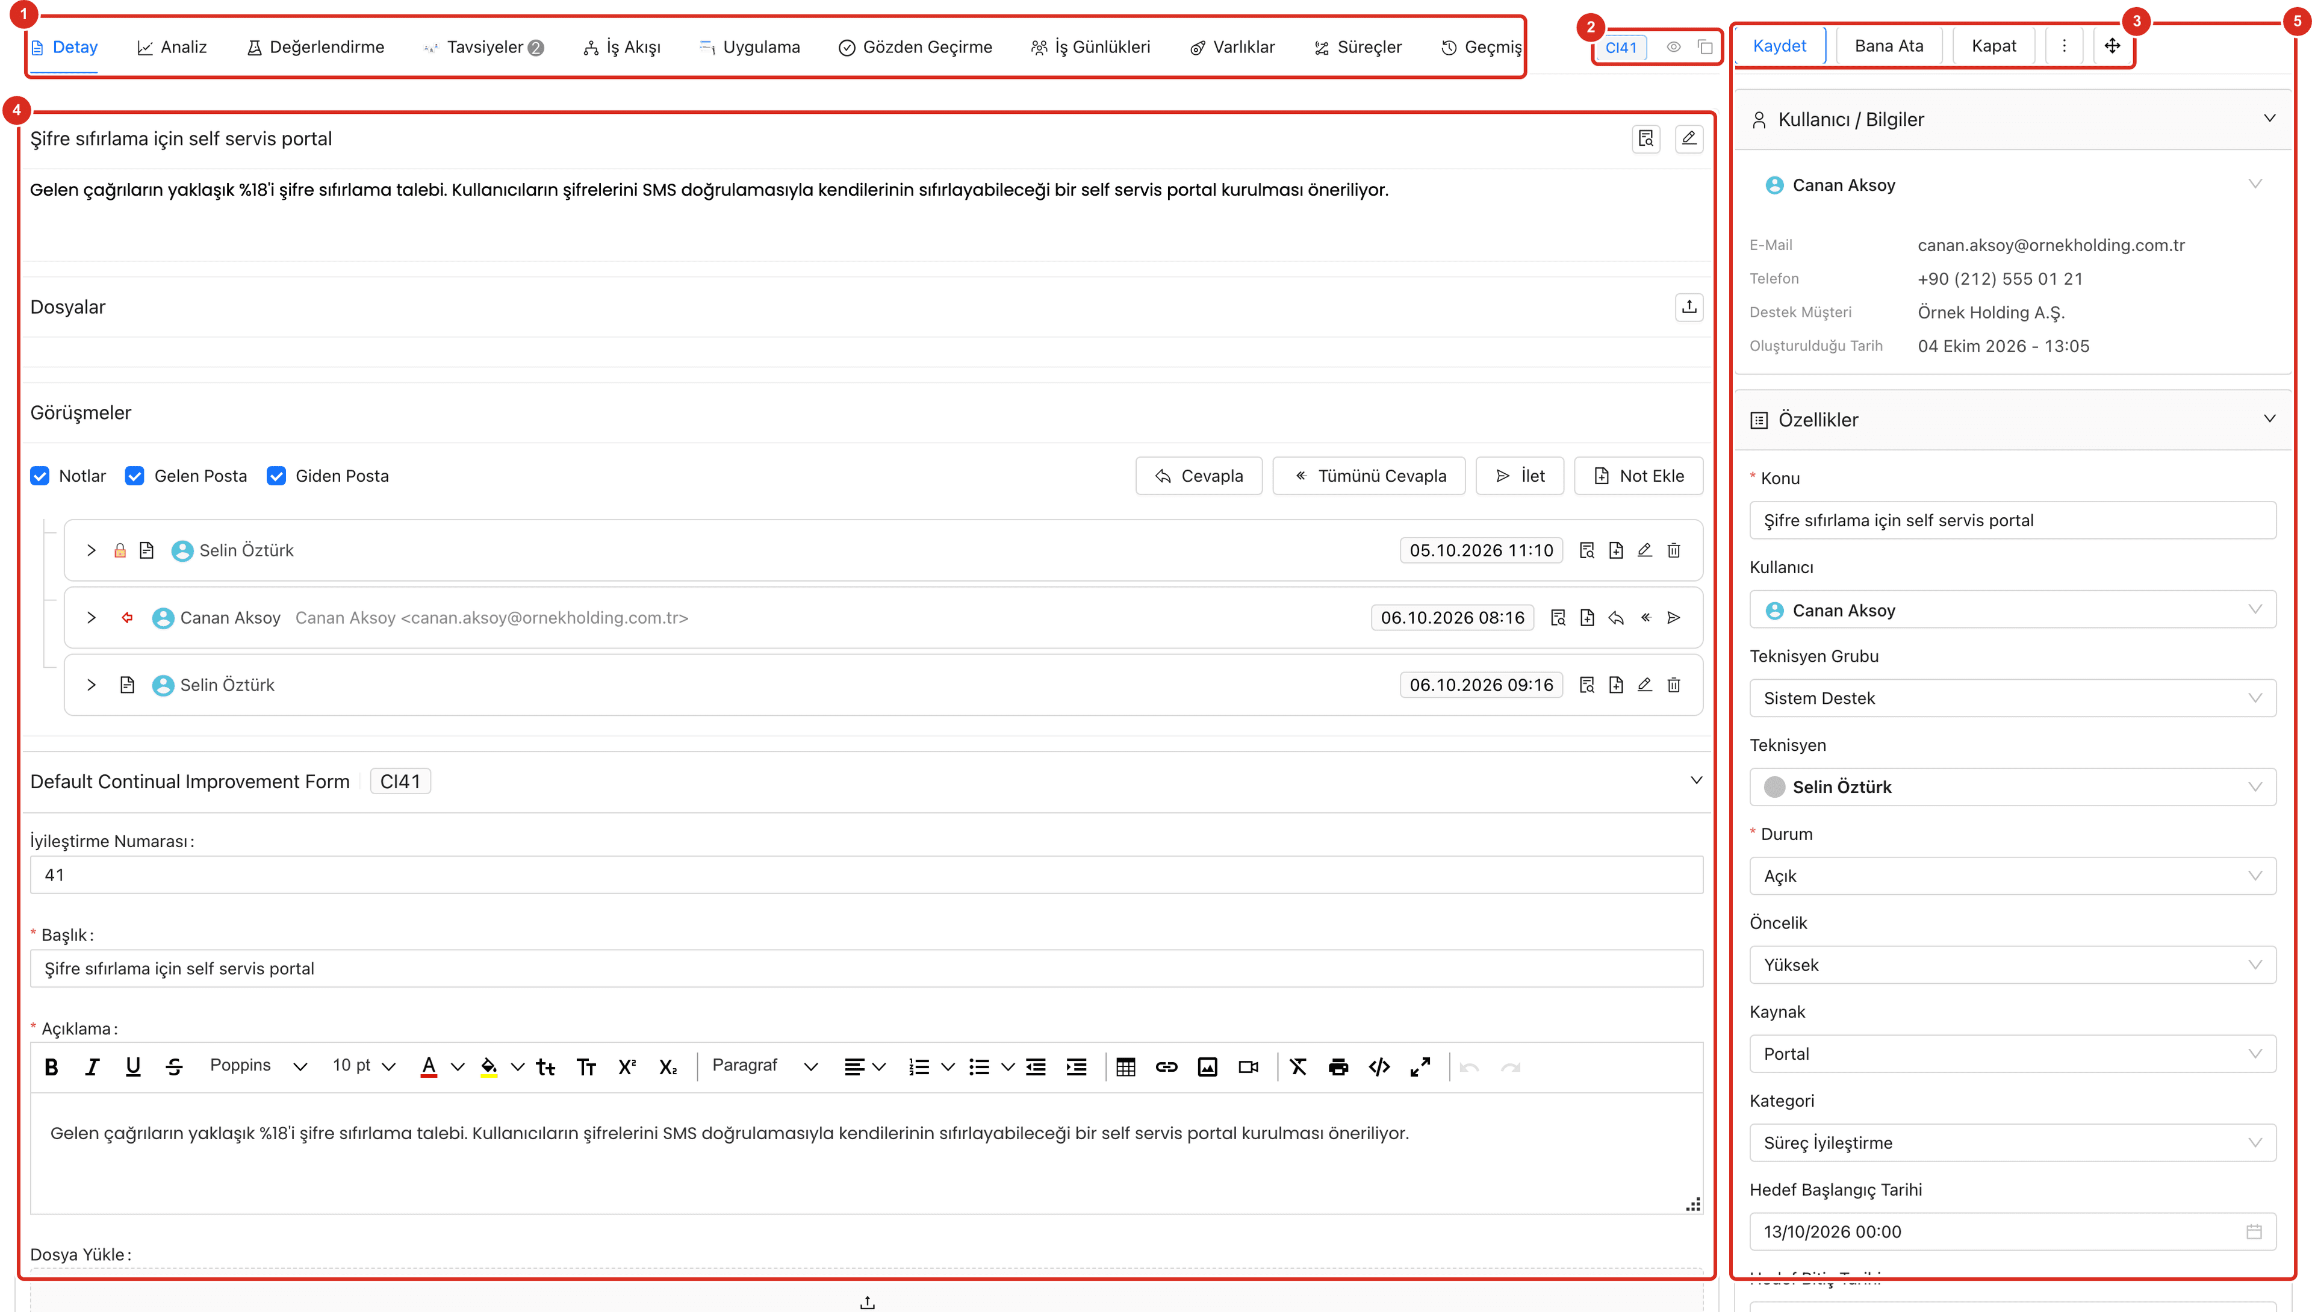
Task: Expand the 05.10.2026 11:10 Selin Öztürk note
Action: 91,550
